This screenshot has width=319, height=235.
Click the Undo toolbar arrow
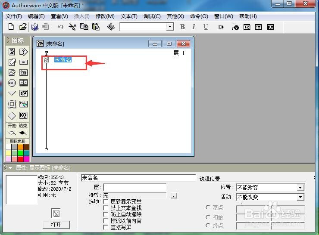point(60,27)
